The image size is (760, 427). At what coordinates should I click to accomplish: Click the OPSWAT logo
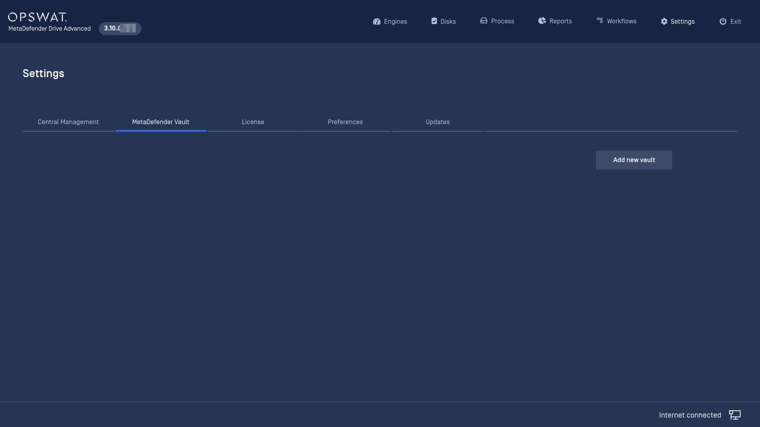[37, 17]
